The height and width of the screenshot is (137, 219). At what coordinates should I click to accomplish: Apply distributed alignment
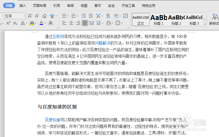click(92, 23)
